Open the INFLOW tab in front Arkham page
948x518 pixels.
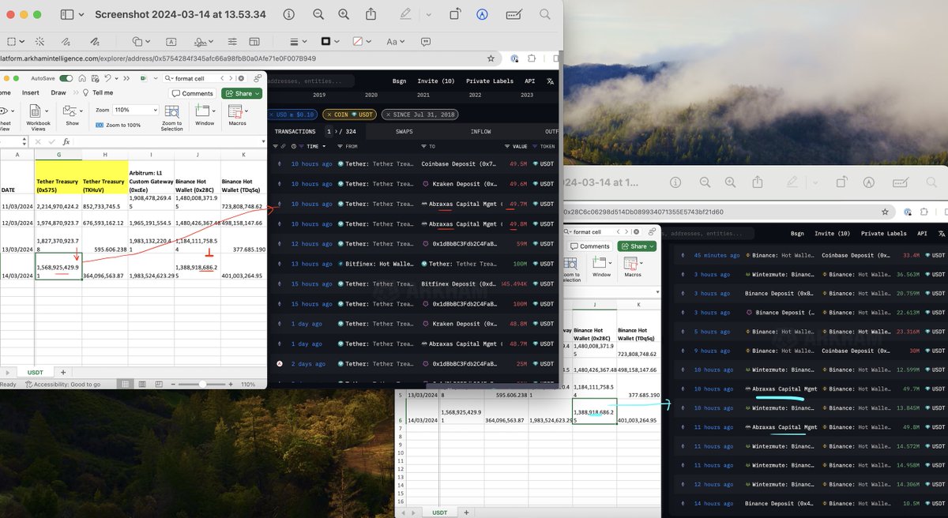tap(480, 132)
